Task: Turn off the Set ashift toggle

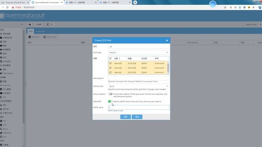Action: (110, 101)
